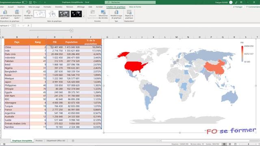Select the Allemagne cell
This screenshot has width=260, height=146.
tap(17, 103)
